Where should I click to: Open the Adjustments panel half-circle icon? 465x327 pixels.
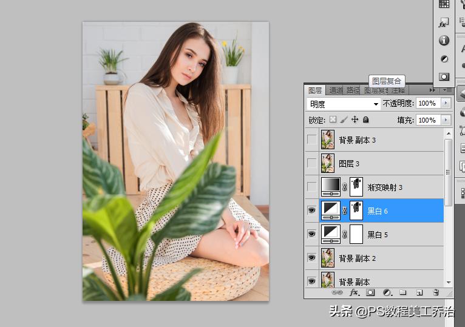(444, 59)
